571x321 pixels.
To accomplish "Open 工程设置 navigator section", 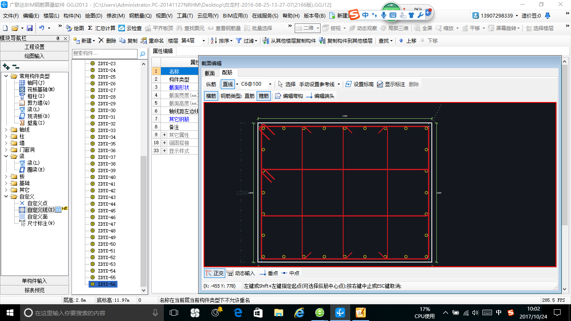I will pos(35,47).
